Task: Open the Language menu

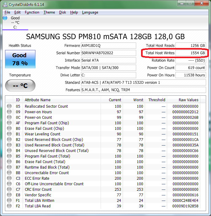Action: click(90, 12)
